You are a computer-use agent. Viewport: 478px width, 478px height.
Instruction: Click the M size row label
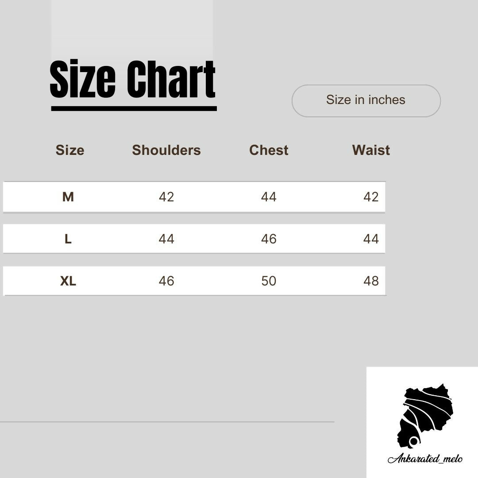click(x=68, y=197)
